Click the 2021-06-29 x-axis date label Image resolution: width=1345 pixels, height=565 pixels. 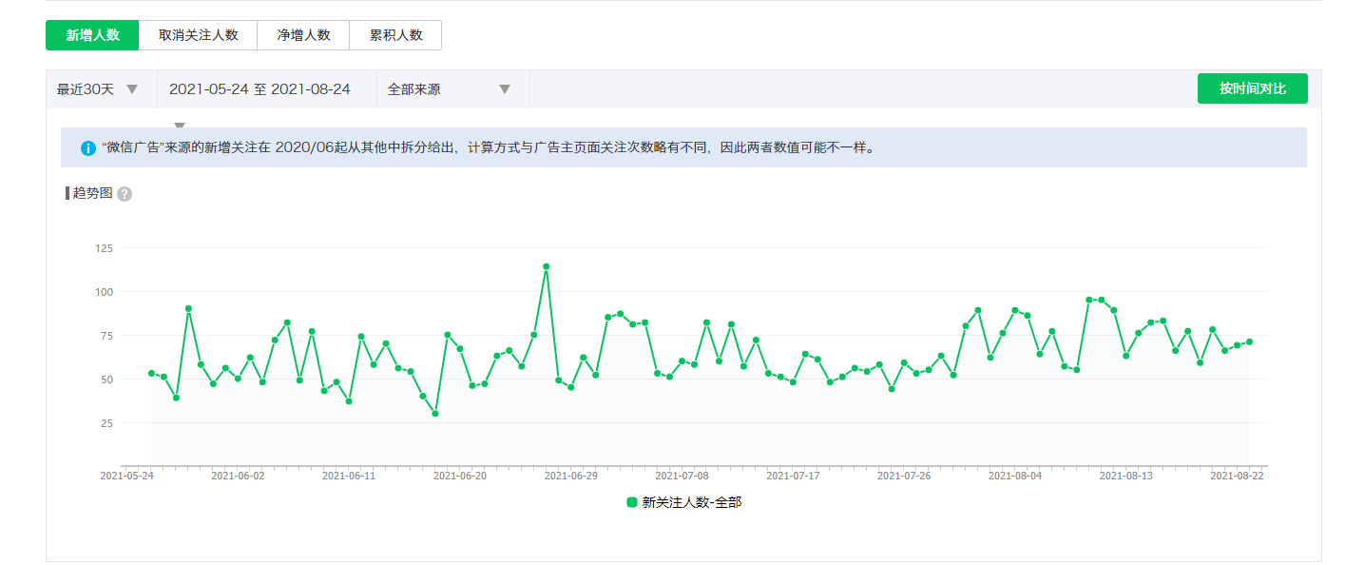570,476
